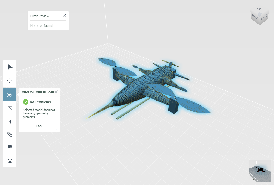Close the Analyze and Repair panel
Screen dimensions: 274x185
click(56, 92)
